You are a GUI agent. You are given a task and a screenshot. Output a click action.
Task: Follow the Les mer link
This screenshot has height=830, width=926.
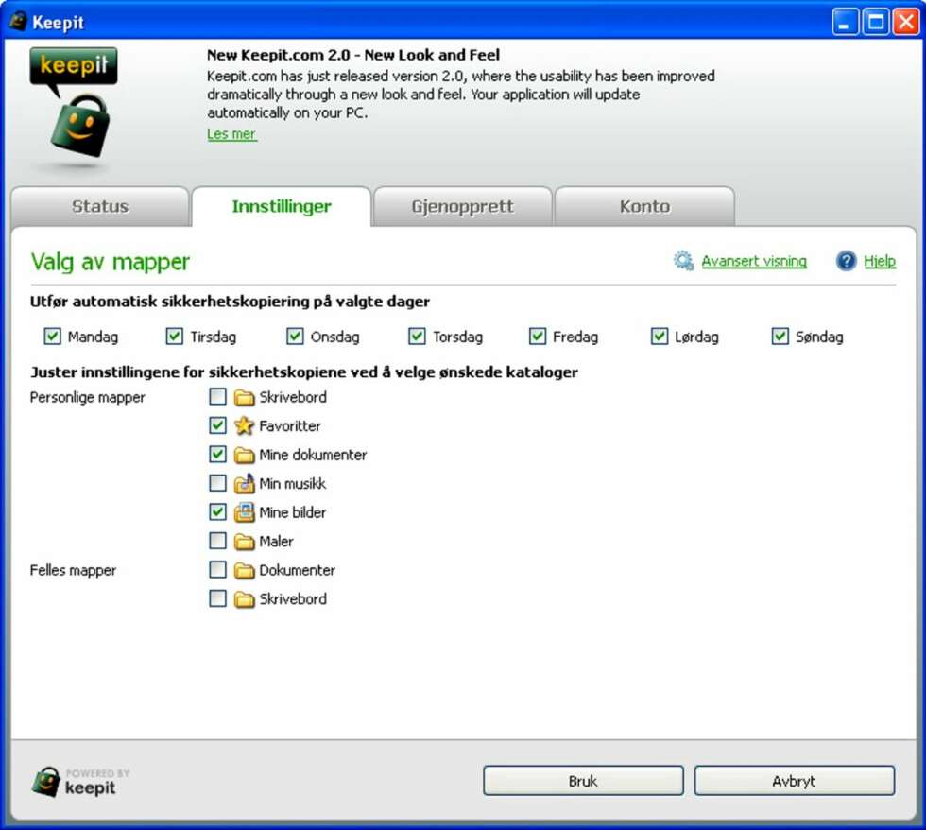[x=231, y=134]
